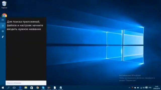Screen dimensions: 161x90
Task: Open the OneDrive cloud tray icon
Action: pyautogui.click(x=135, y=88)
